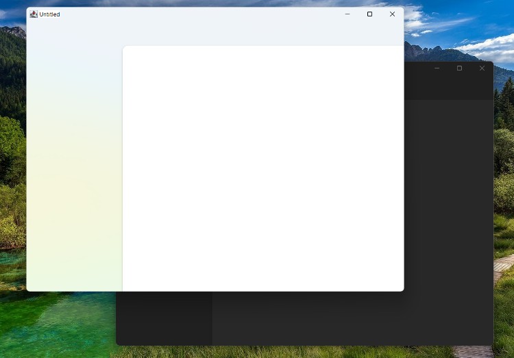Close the dark background window

tap(482, 68)
